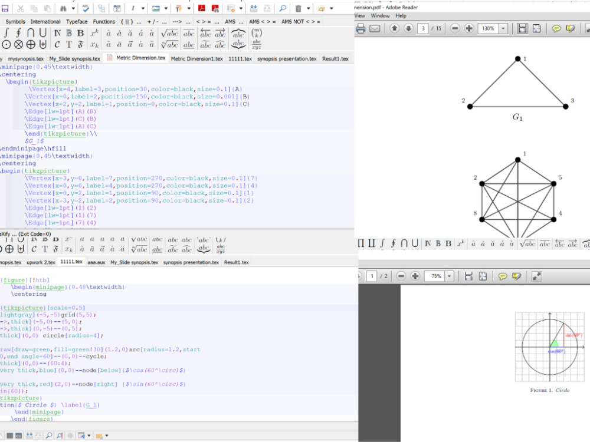The width and height of the screenshot is (590, 442).
Task: Zoom out in the 130% Adobe Reader
Action: [x=455, y=28]
